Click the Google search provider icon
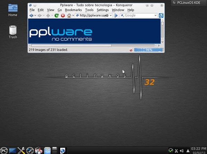 point(122,15)
